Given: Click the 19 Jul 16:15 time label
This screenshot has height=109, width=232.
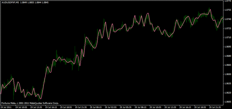Looking at the screenshot, I should pos(51,107).
